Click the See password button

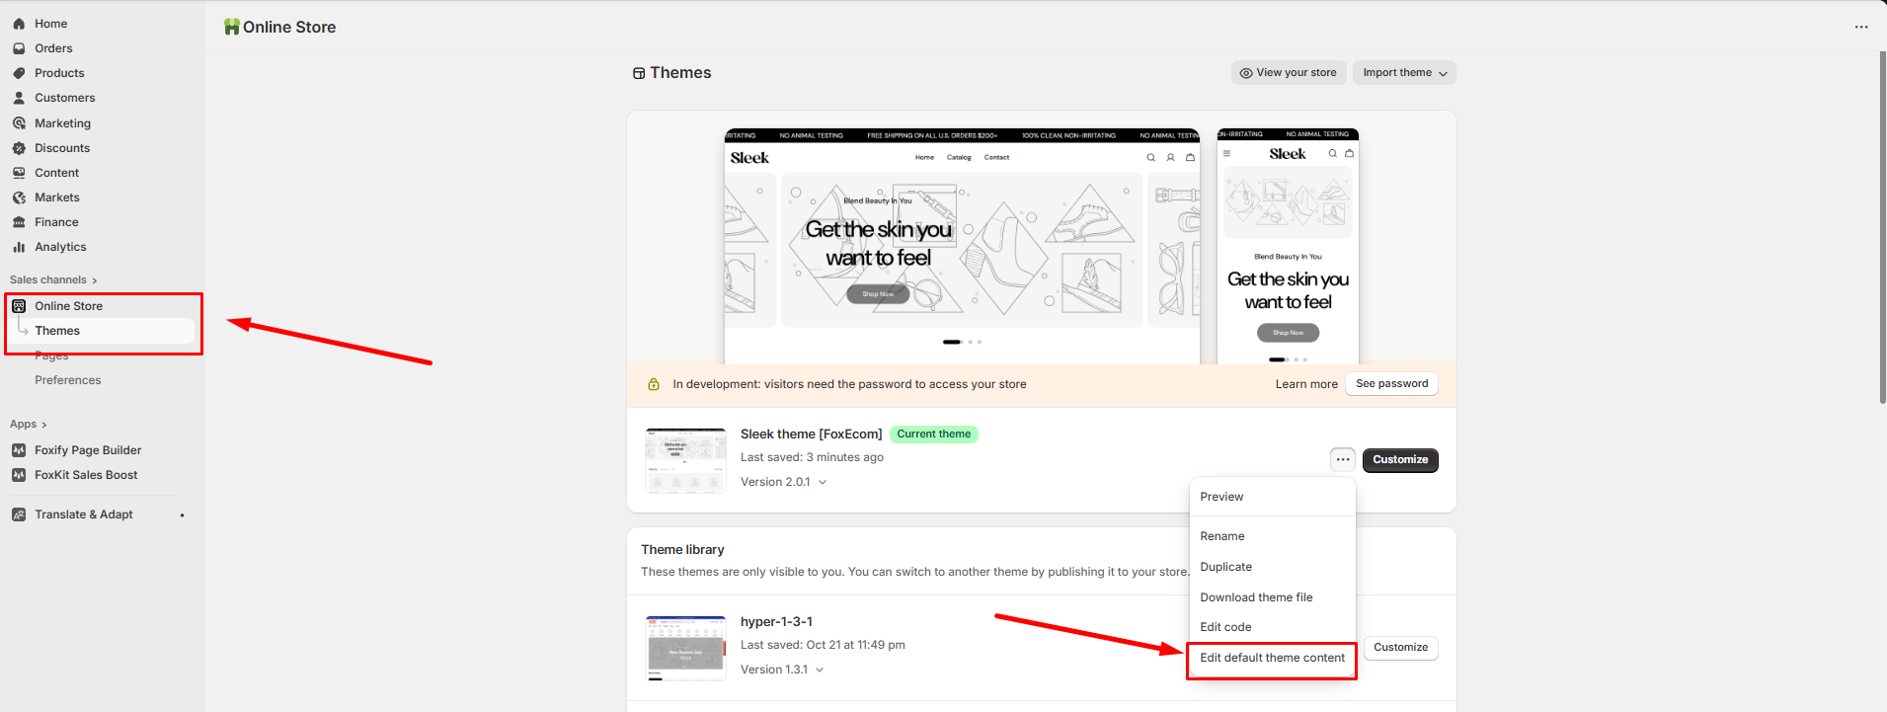(1391, 384)
